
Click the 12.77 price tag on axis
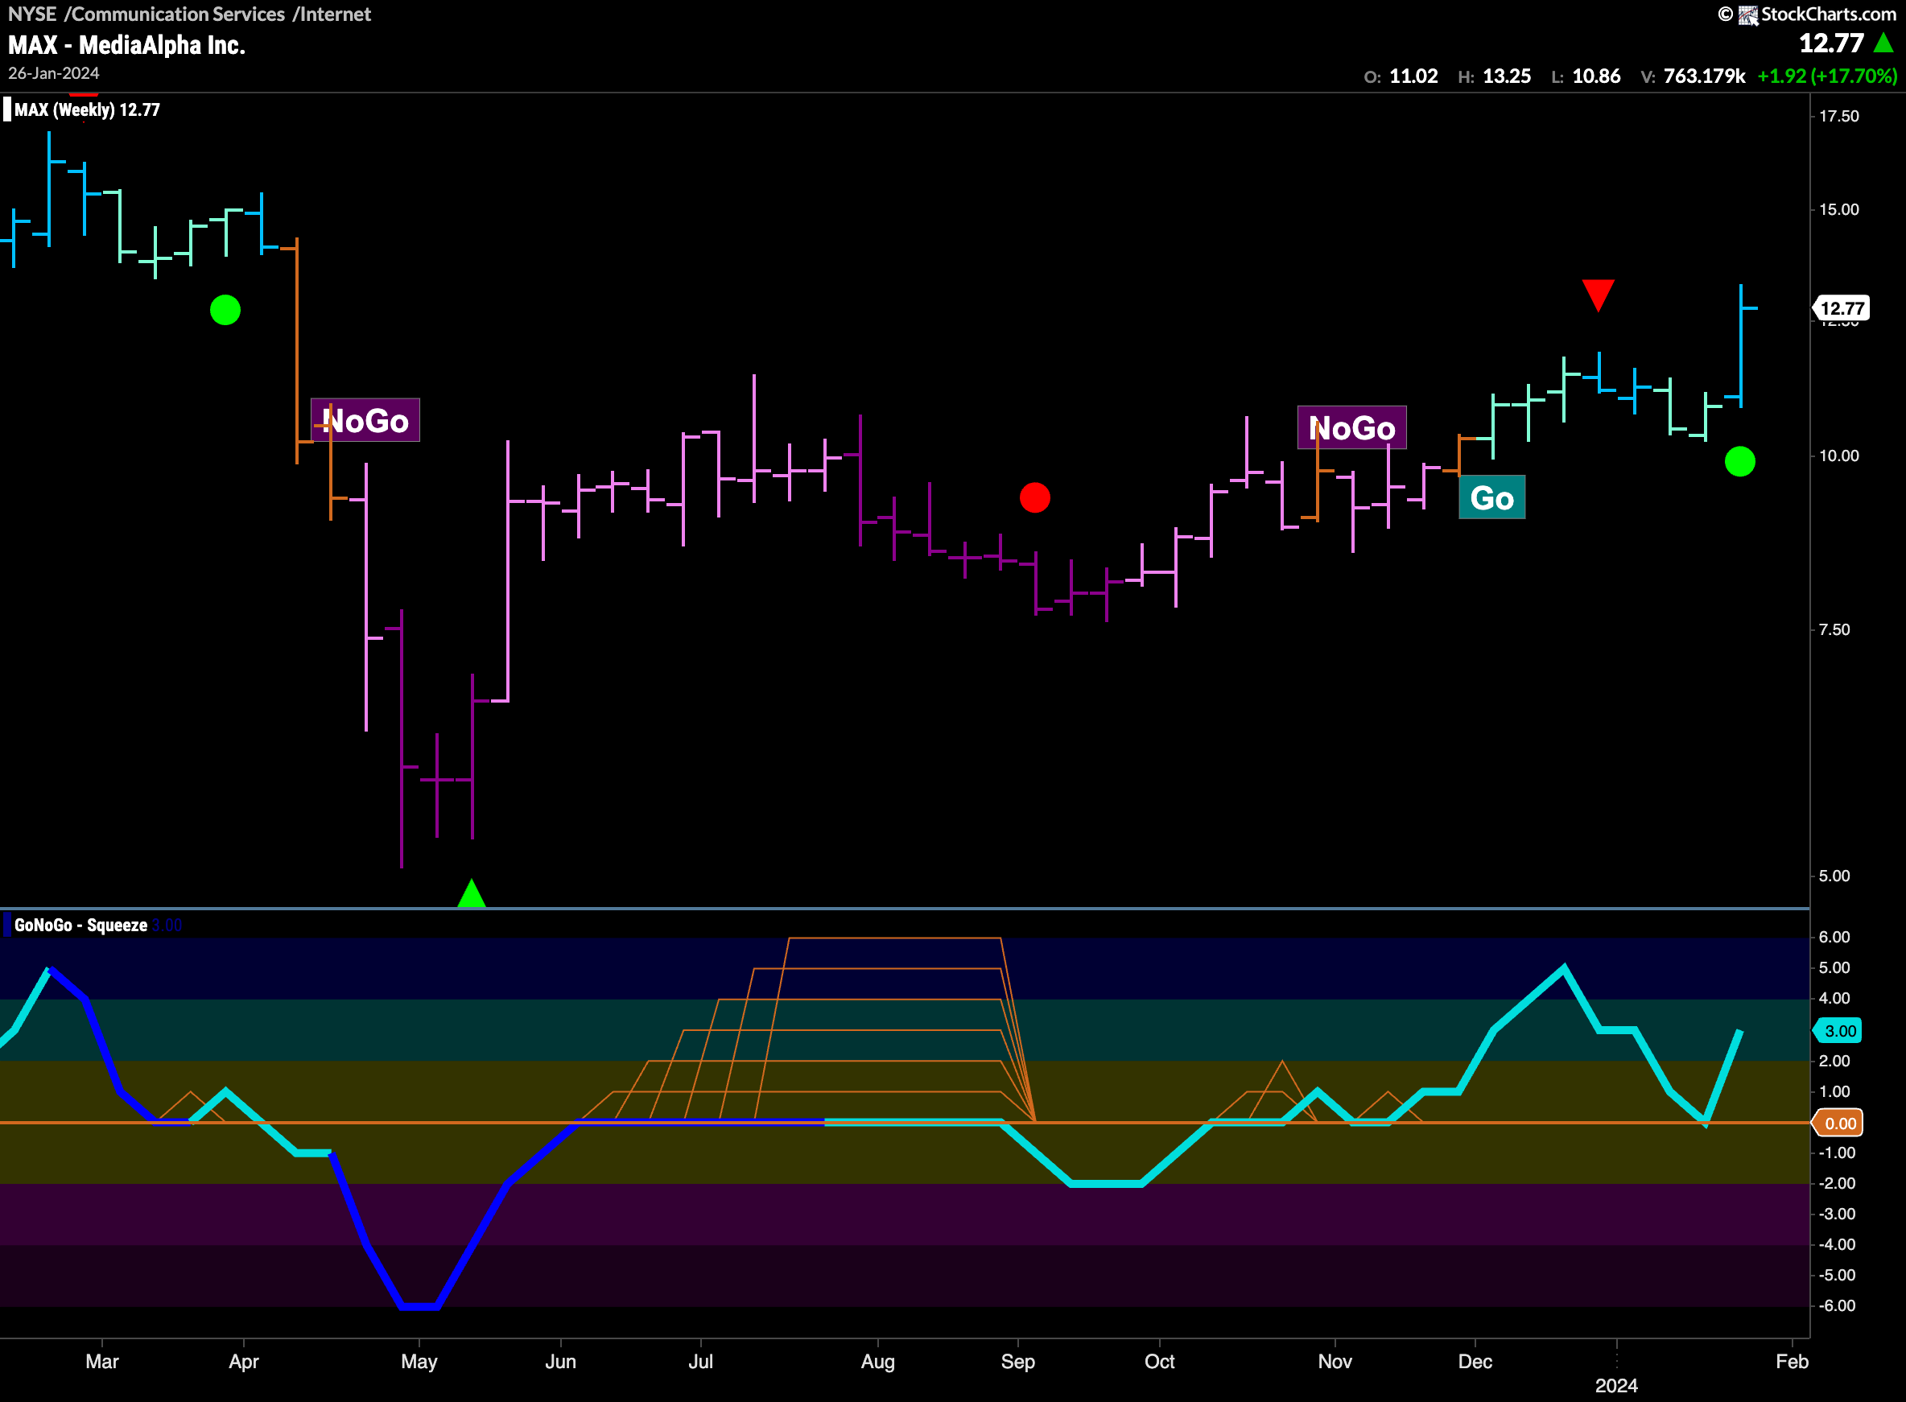tap(1841, 308)
